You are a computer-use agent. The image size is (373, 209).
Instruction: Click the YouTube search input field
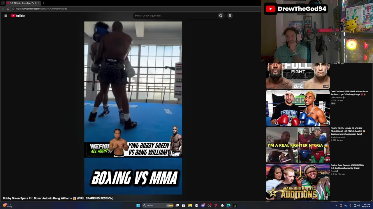coord(175,16)
